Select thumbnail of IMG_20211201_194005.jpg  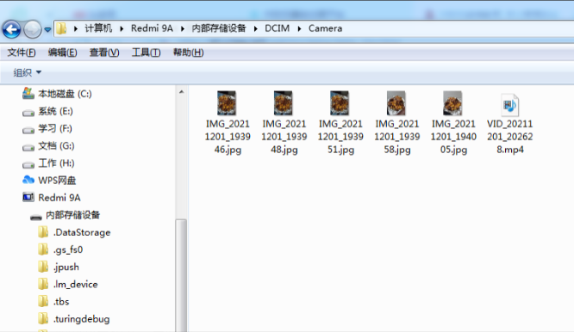point(452,103)
